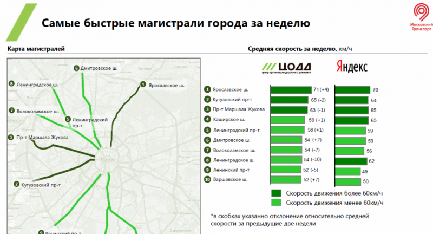433x234 pixels.
Task: Click the 'Кутузовский пр-т' label on the map
Action: tap(41, 185)
